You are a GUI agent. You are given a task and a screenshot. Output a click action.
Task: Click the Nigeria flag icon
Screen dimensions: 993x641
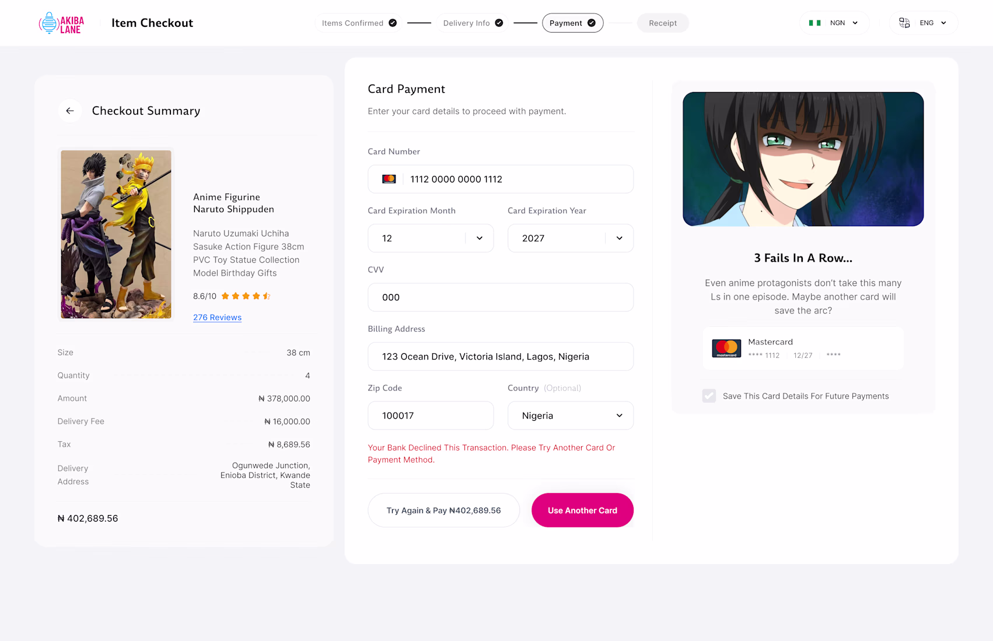pyautogui.click(x=814, y=23)
